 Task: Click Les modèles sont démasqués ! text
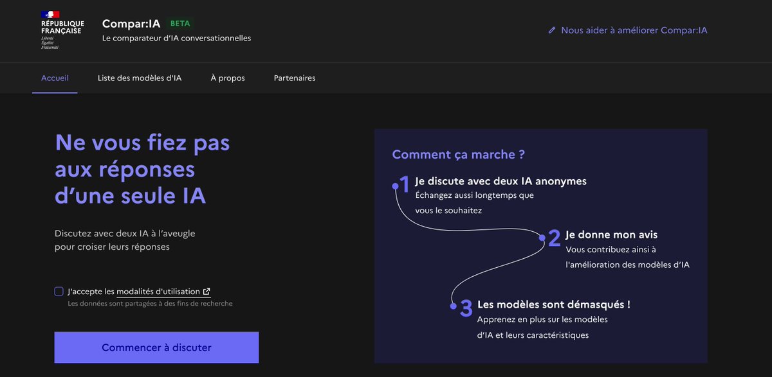(554, 304)
